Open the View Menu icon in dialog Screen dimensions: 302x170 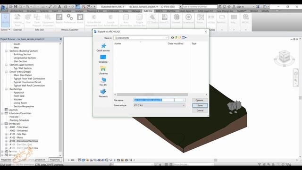pos(184,38)
